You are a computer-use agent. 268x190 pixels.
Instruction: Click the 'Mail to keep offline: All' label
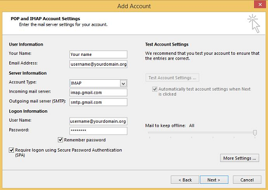(170, 125)
